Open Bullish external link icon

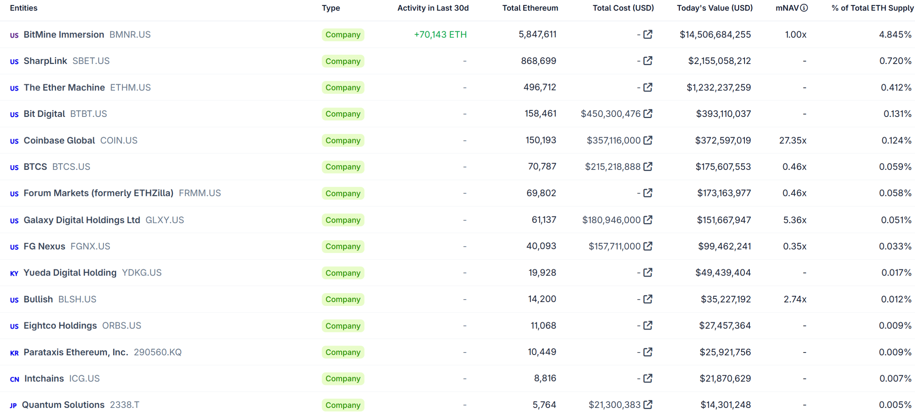(648, 299)
